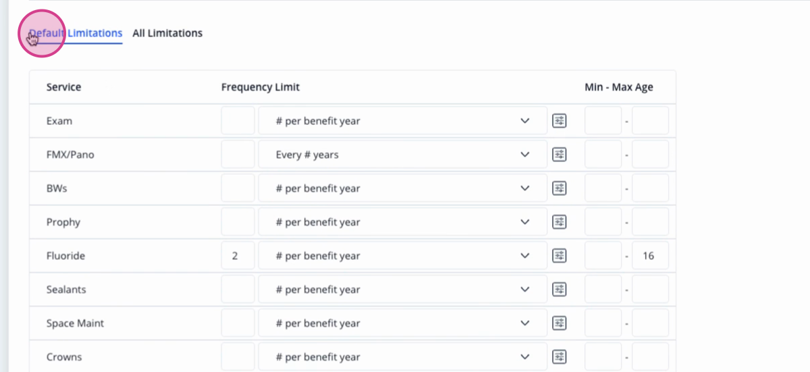Viewport: 810px width, 372px height.
Task: Click the Fluoride frequency count field showing 2
Action: coord(238,256)
